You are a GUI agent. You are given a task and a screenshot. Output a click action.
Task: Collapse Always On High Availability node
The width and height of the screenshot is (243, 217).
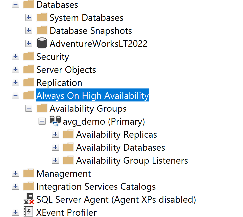16,95
